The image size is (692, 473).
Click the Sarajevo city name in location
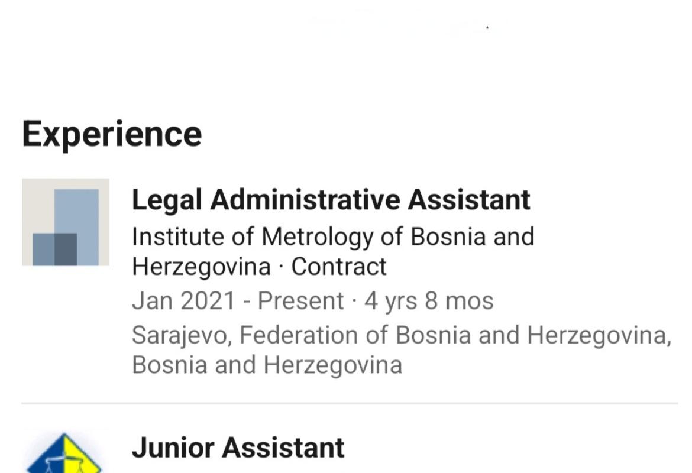click(183, 335)
